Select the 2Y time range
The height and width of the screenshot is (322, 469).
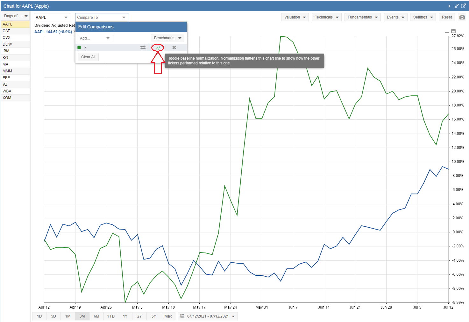tap(139, 316)
